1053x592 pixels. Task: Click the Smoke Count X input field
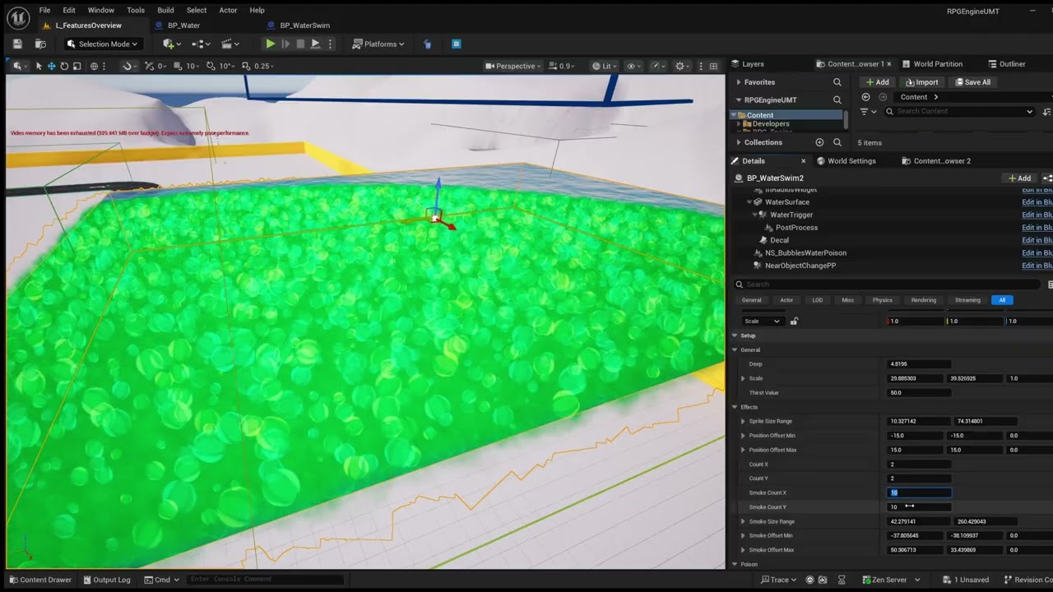pyautogui.click(x=919, y=493)
